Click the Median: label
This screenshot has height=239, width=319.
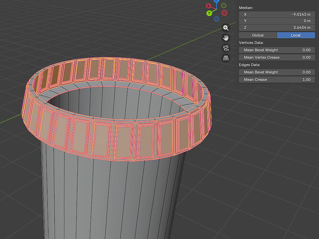coord(246,8)
